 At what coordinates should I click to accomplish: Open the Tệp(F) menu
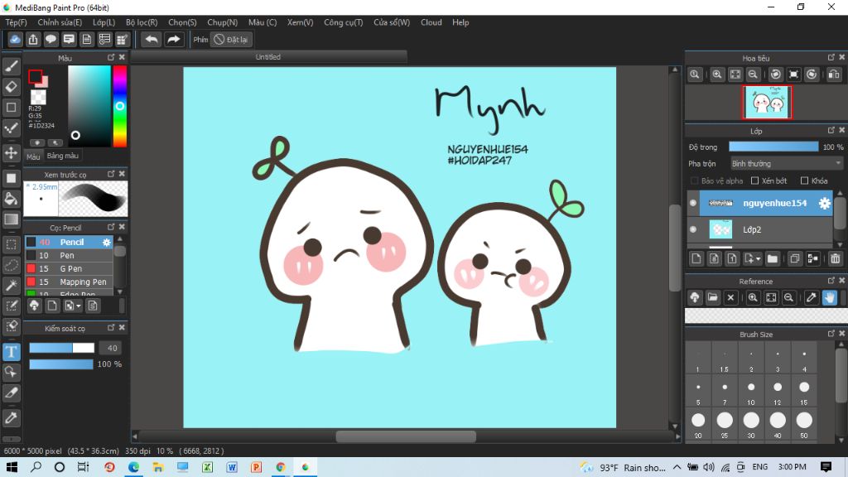pyautogui.click(x=17, y=22)
